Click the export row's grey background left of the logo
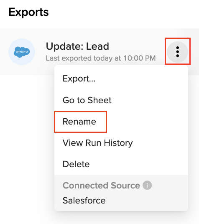 (x=4, y=52)
